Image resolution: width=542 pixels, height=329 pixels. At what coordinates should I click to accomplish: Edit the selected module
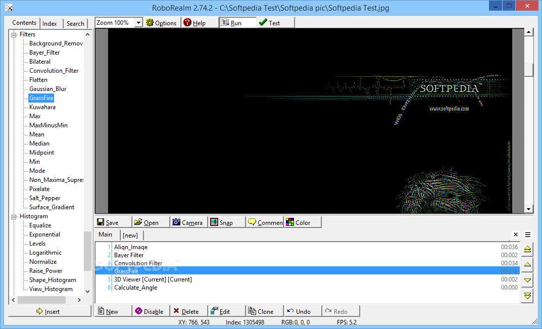(227, 311)
